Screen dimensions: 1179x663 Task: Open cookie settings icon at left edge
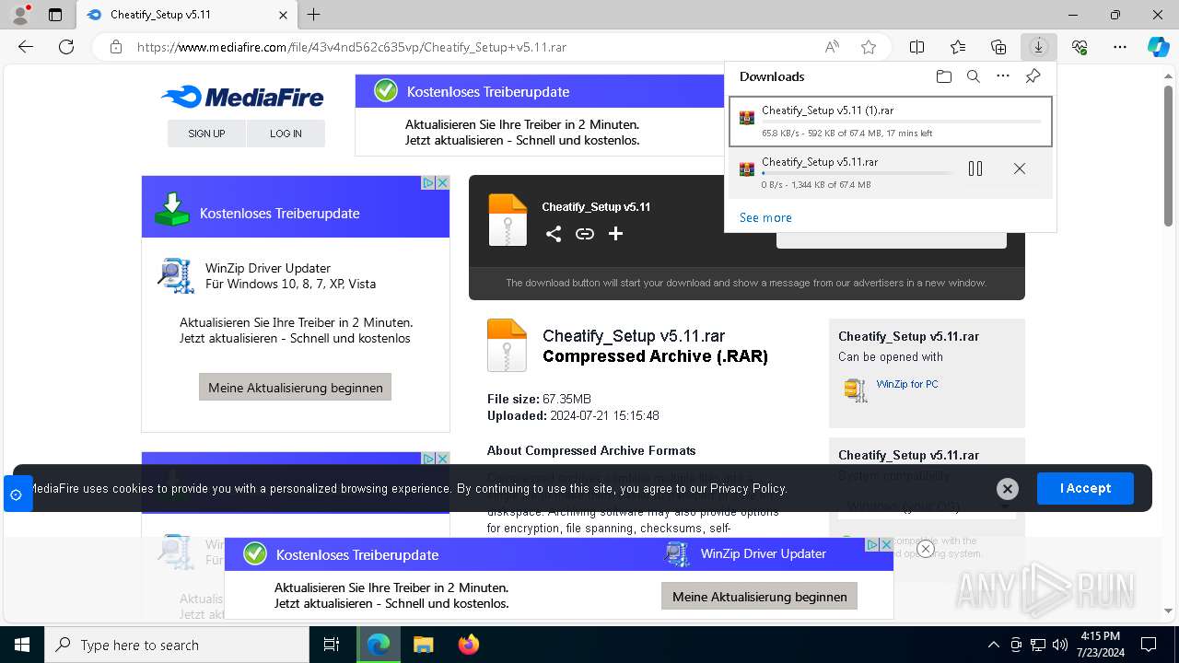pyautogui.click(x=17, y=494)
